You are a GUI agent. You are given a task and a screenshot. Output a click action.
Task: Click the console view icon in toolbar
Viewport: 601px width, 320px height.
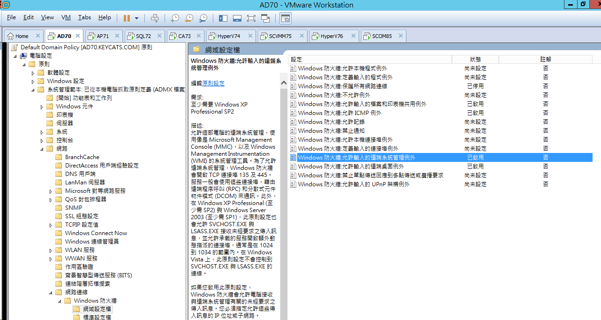pos(285,18)
